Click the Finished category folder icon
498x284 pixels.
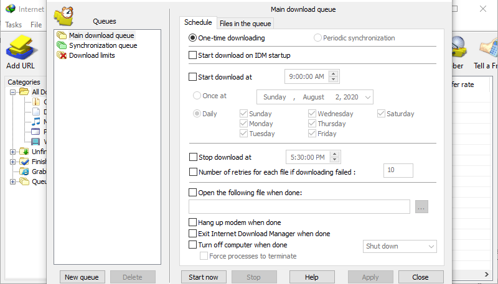[x=24, y=162]
